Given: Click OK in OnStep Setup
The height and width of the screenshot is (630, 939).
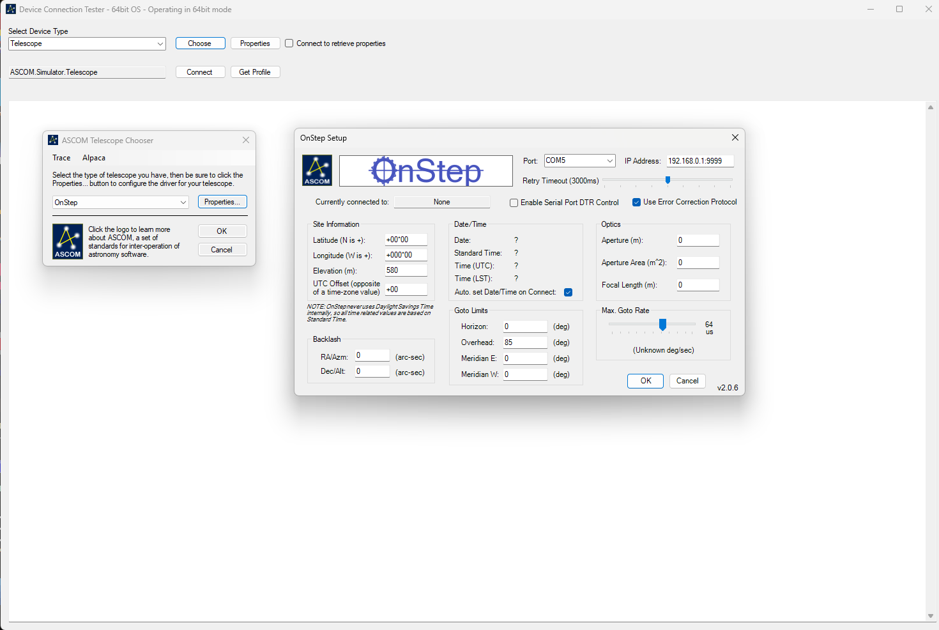Looking at the screenshot, I should [645, 381].
